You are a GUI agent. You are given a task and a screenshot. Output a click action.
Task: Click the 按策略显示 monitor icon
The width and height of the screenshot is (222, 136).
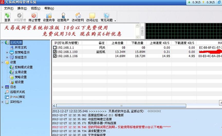pos(12,52)
